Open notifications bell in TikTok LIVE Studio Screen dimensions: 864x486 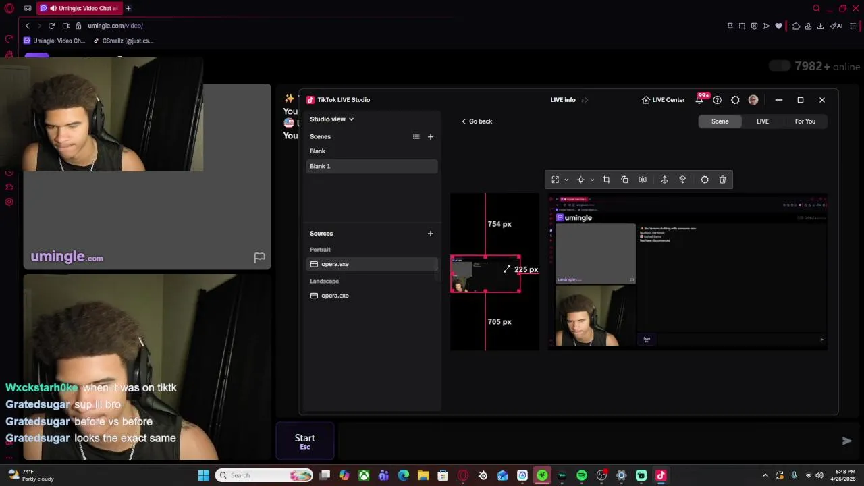[700, 100]
